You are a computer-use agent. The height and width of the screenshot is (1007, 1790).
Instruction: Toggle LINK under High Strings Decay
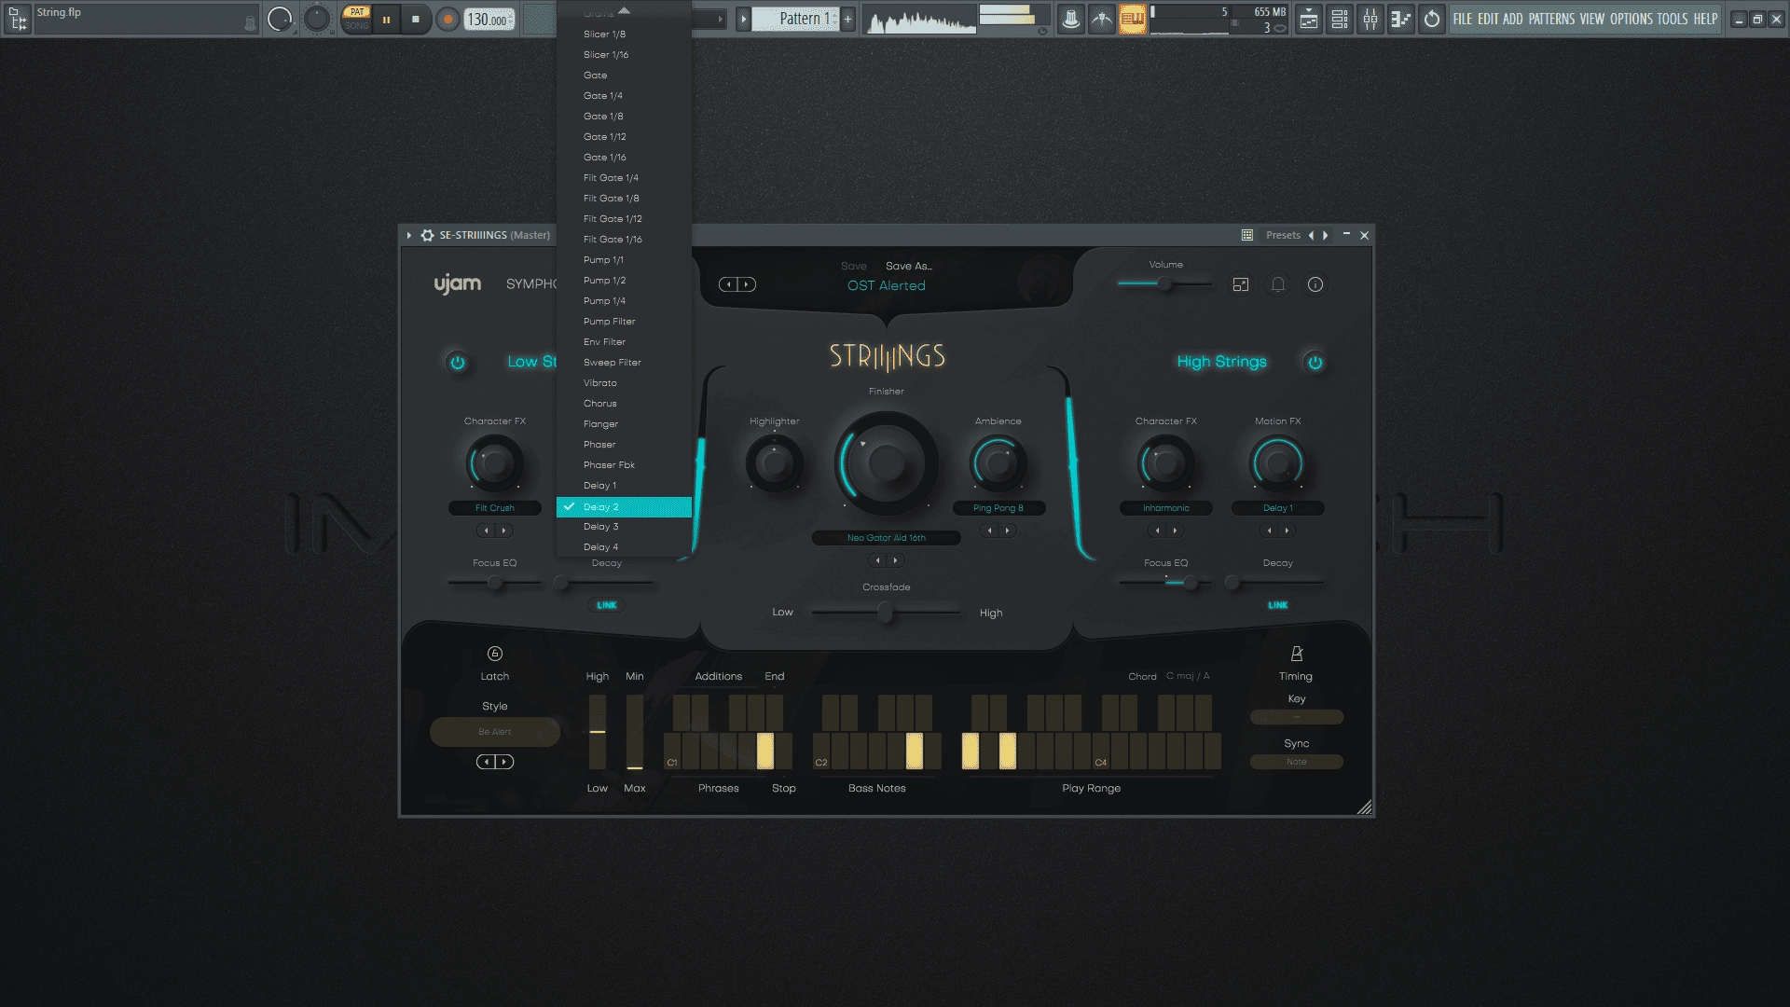tap(1278, 605)
